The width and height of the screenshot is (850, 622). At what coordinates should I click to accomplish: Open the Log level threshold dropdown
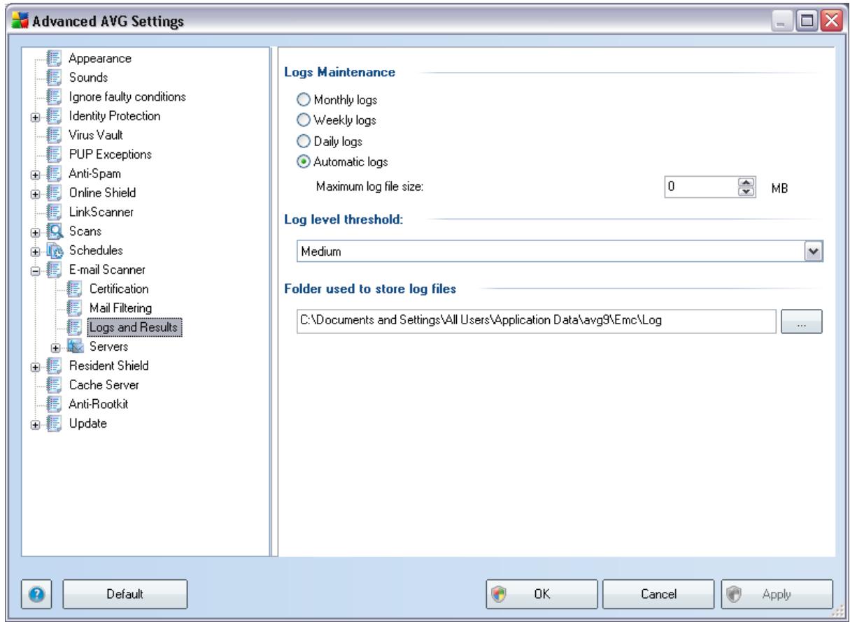814,250
